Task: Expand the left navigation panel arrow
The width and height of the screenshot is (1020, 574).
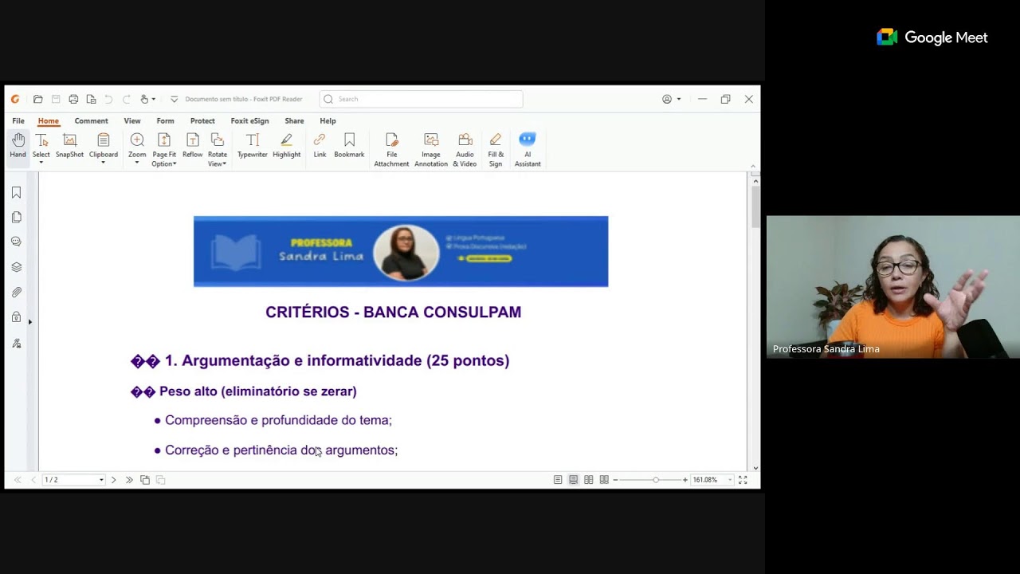Action: pyautogui.click(x=30, y=322)
